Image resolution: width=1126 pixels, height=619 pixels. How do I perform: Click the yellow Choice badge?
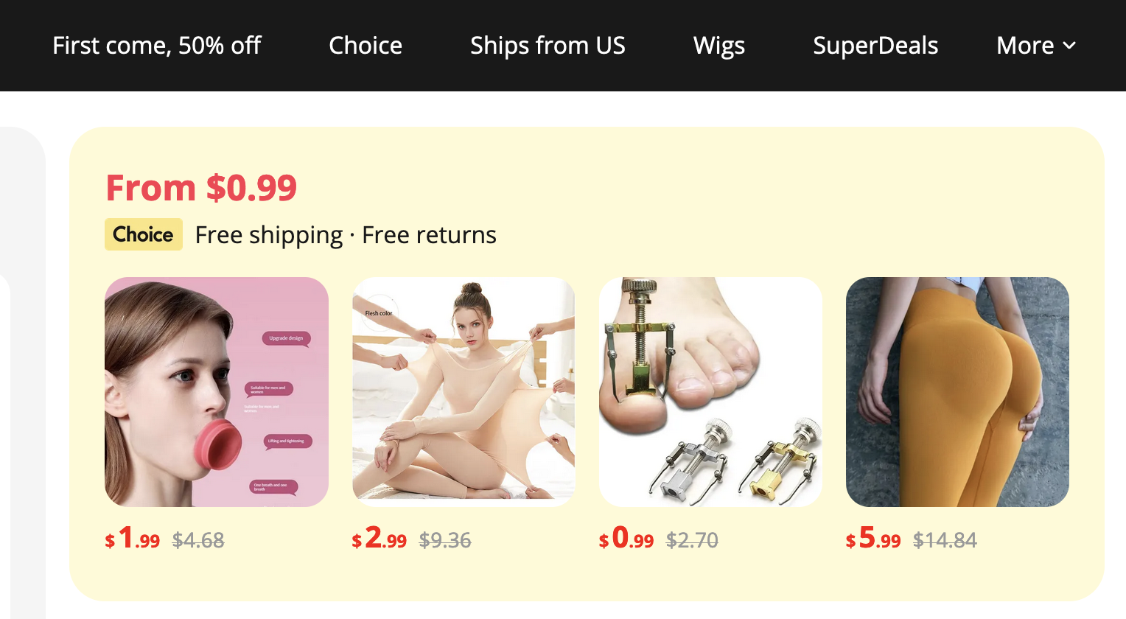click(x=144, y=234)
